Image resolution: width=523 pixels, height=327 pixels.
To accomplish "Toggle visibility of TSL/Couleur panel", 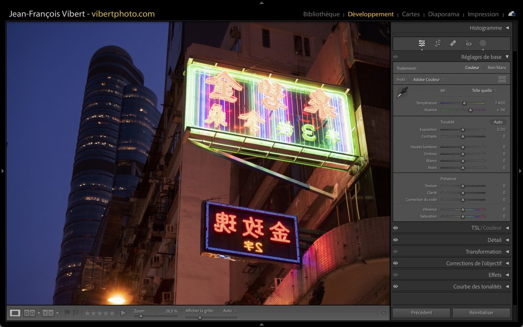I will 395,228.
